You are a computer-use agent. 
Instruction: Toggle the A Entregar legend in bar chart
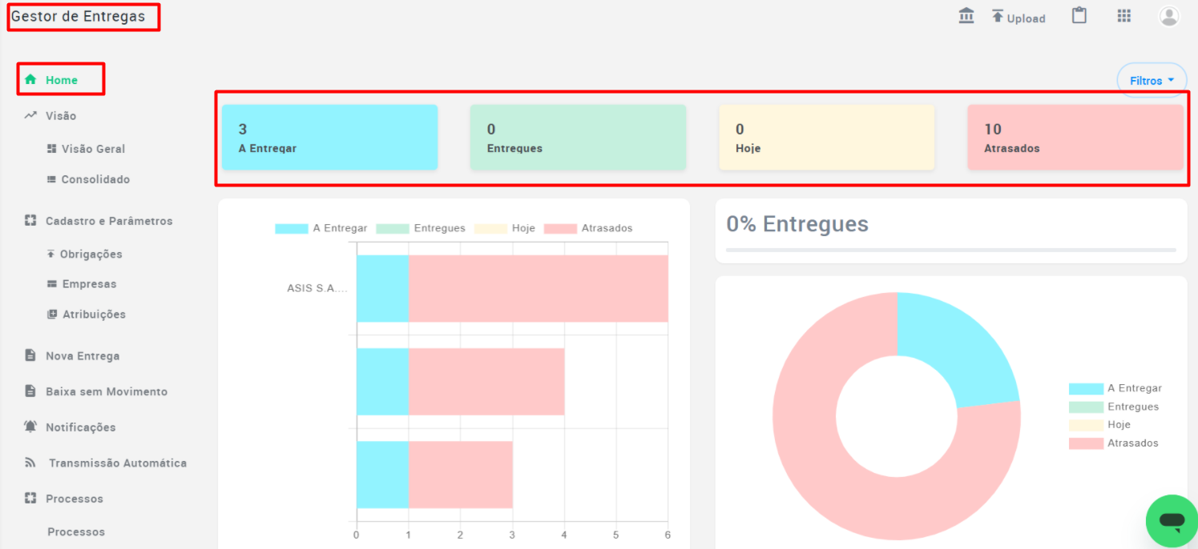pos(321,228)
